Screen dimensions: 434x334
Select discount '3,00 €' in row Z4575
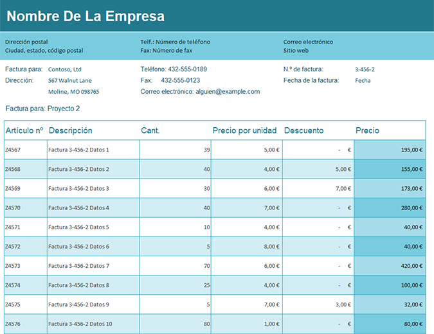tap(343, 304)
